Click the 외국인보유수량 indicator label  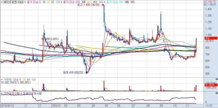(x=32, y=93)
